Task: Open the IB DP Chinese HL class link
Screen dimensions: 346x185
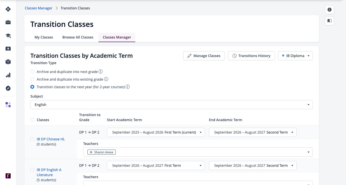Action: pyautogui.click(x=51, y=139)
